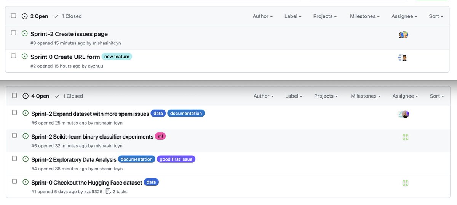This screenshot has height=205, width=457.
Task: Switch to 4 Open issues view
Action: click(36, 96)
